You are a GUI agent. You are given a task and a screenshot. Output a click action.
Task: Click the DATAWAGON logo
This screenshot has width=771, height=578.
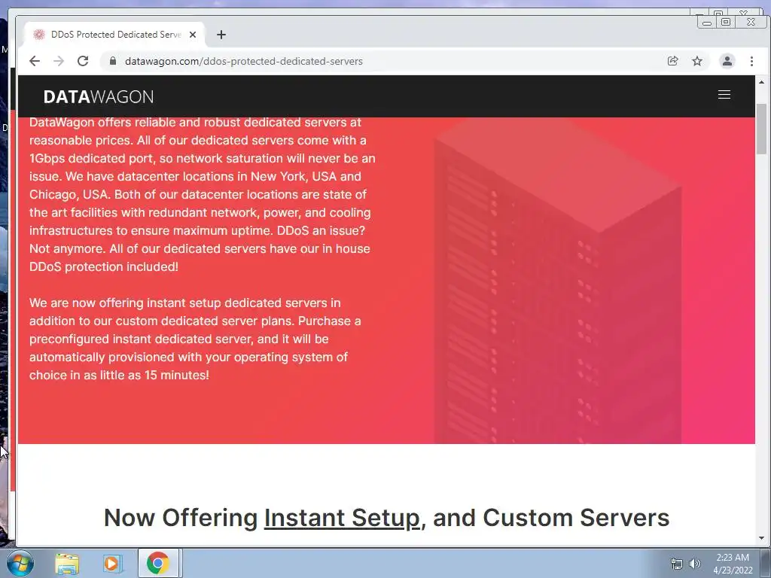point(99,97)
